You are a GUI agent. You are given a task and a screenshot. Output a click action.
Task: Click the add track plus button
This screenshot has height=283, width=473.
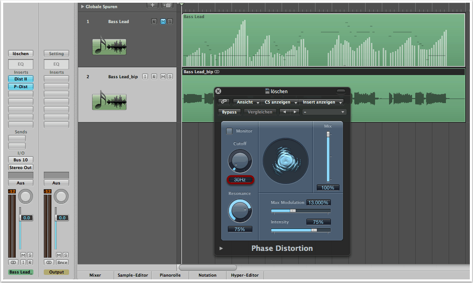point(153,5)
